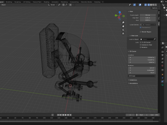
Task: Open the Options dropdown
Action: click(156, 8)
